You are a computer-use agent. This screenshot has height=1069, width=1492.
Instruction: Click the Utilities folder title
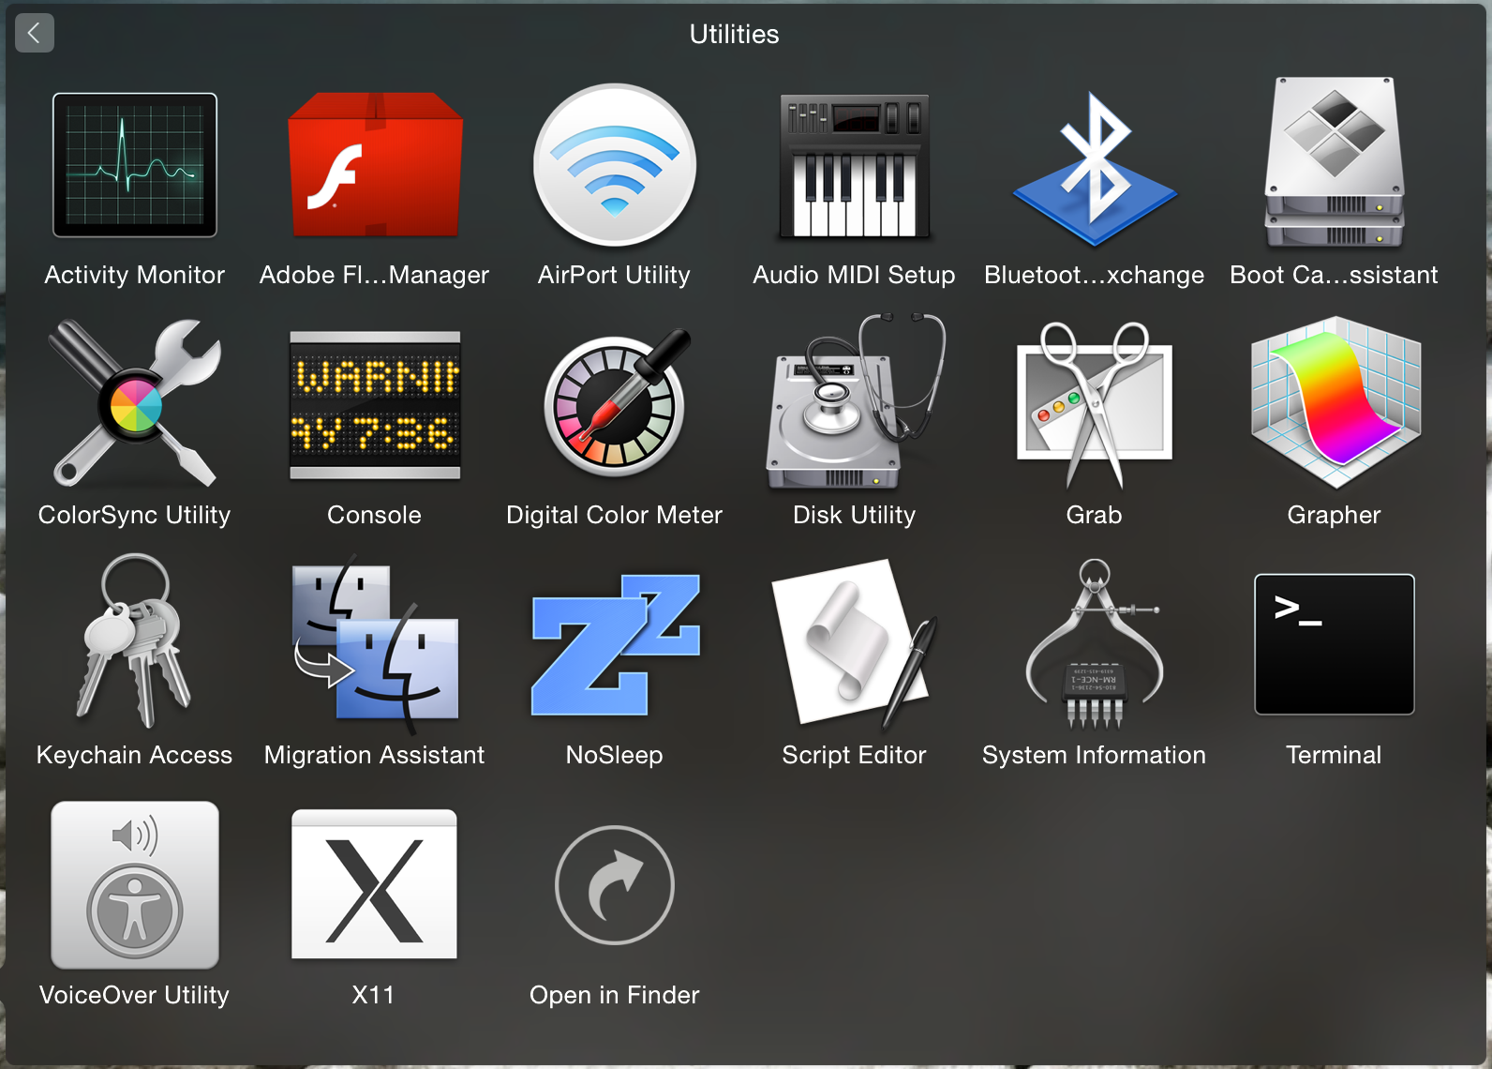click(x=735, y=34)
